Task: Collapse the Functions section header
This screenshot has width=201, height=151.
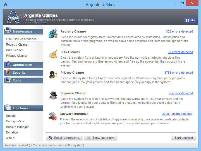Action: (x=23, y=108)
